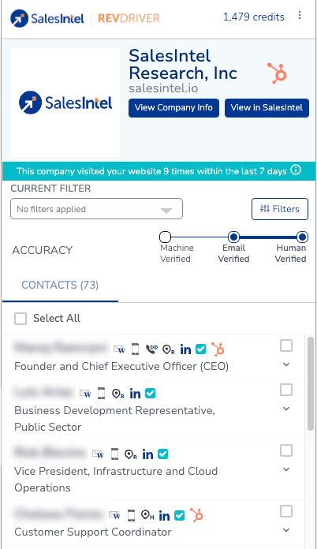Click the View Company Info button
Viewport: 317px width, 549px height.
point(174,108)
